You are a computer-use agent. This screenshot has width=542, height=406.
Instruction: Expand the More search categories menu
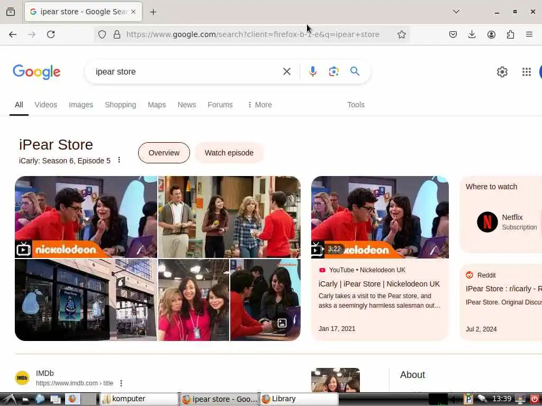pos(259,105)
